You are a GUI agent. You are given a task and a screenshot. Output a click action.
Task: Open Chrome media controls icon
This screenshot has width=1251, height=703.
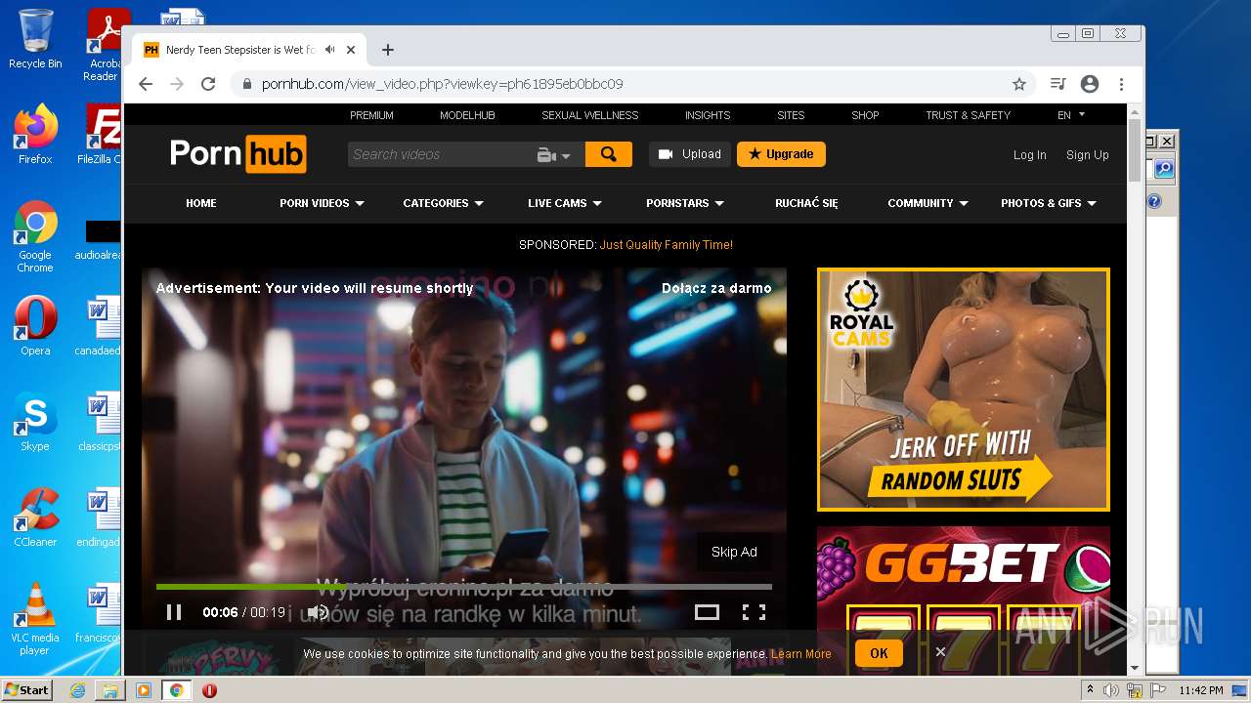coord(1057,84)
